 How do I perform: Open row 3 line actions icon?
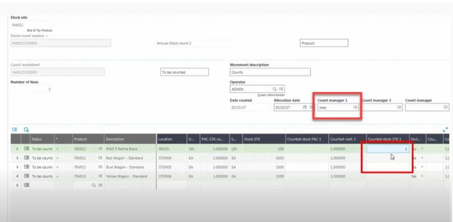[26, 167]
